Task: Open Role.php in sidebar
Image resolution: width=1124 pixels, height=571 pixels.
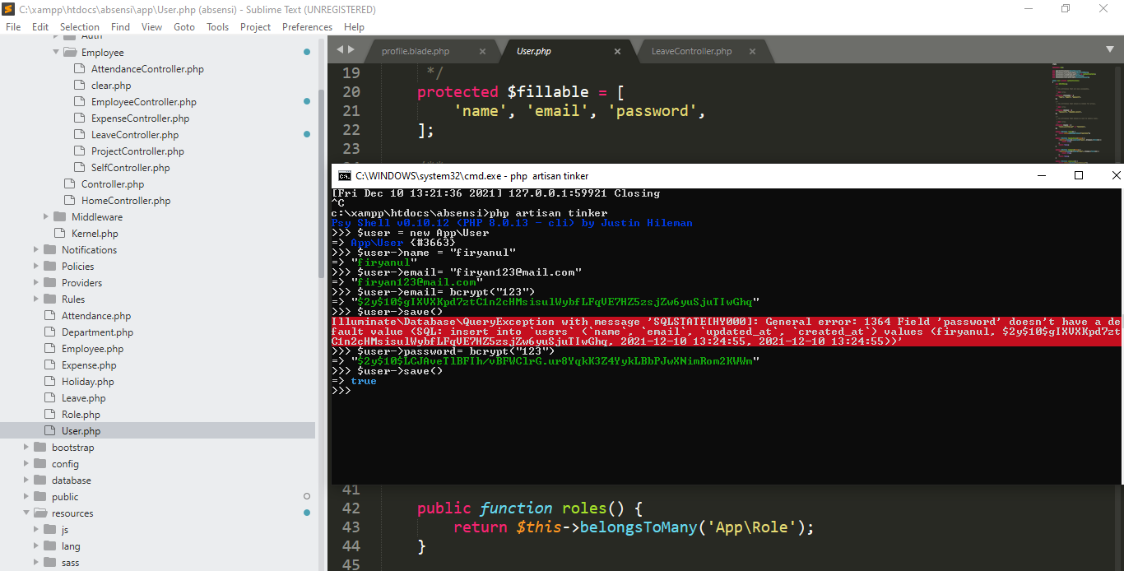Action: pyautogui.click(x=81, y=415)
